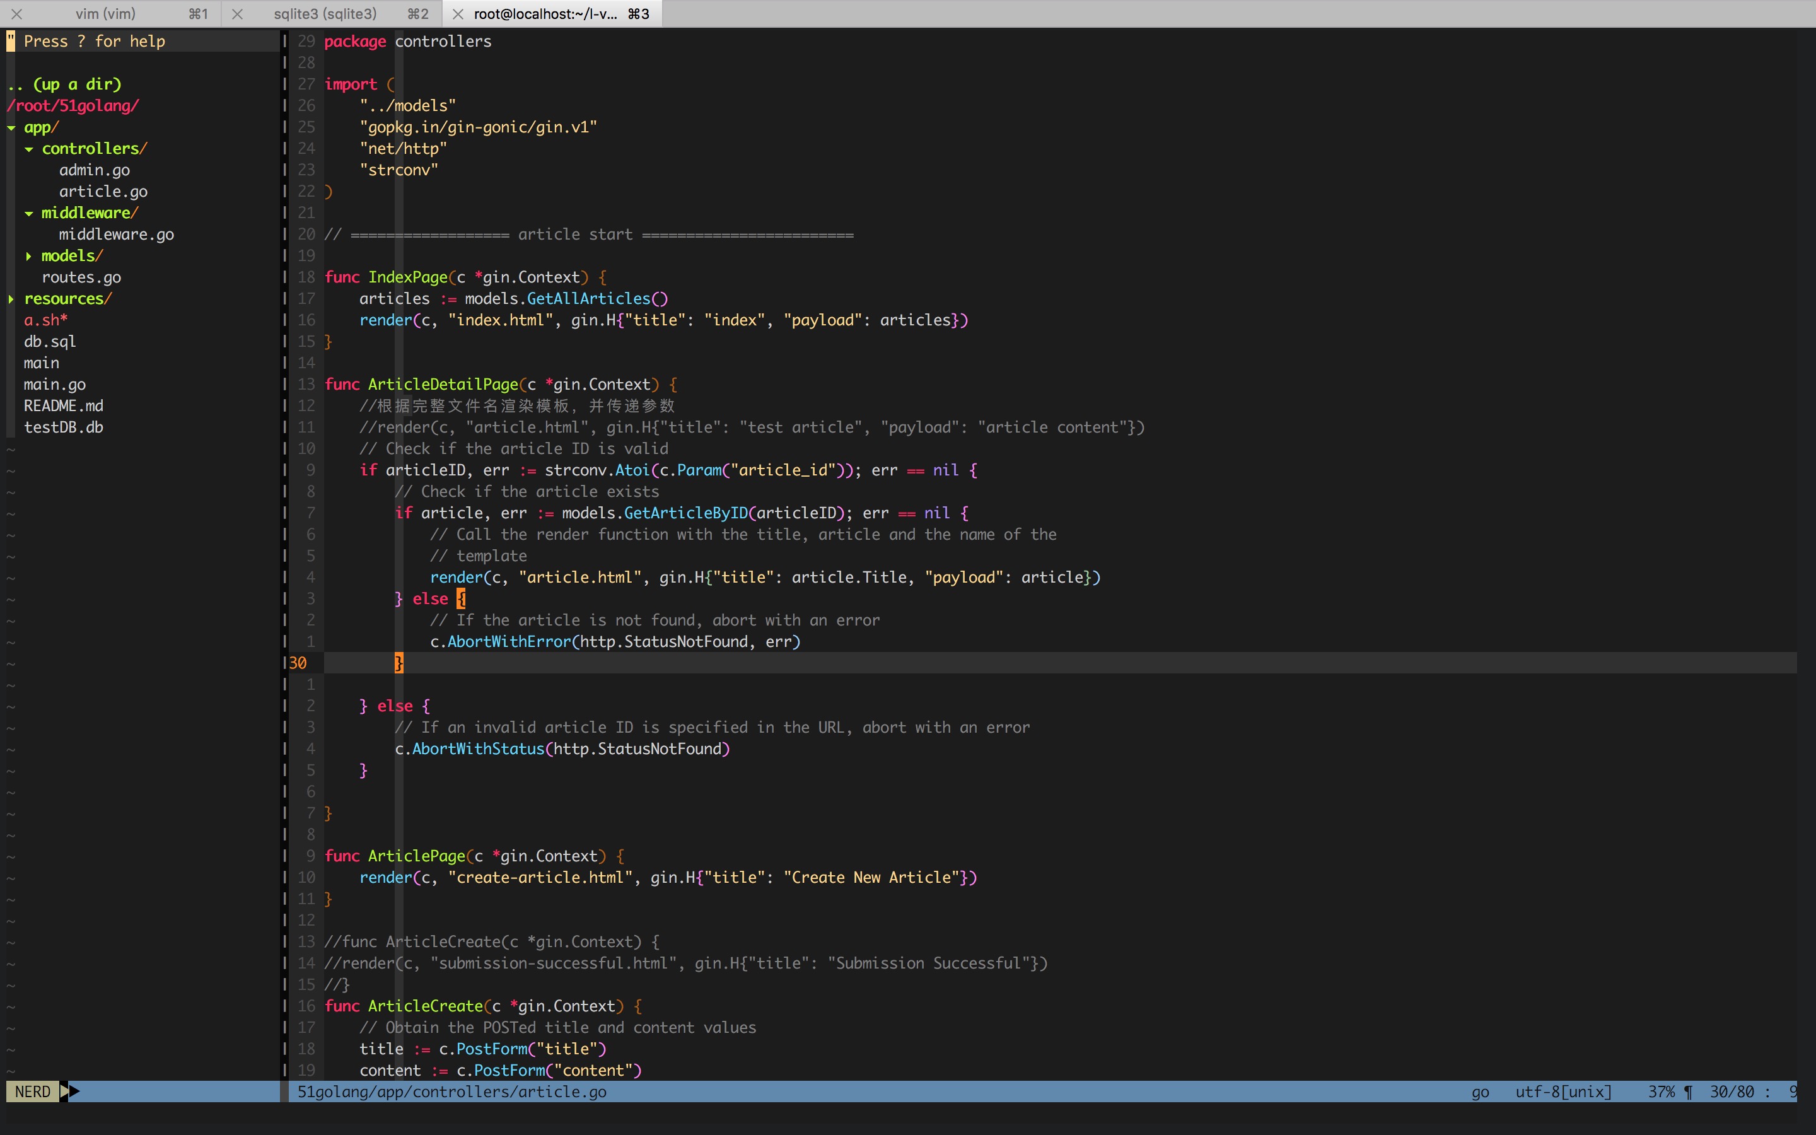Collapse the controllers/ folder arrow
Screen dimensions: 1816x1135
coord(29,149)
